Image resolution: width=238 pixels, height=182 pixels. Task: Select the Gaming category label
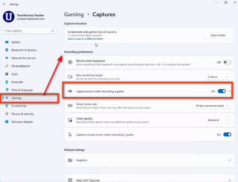pos(16,98)
